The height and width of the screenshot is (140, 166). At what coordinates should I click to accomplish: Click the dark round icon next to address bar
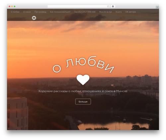coord(113,6)
